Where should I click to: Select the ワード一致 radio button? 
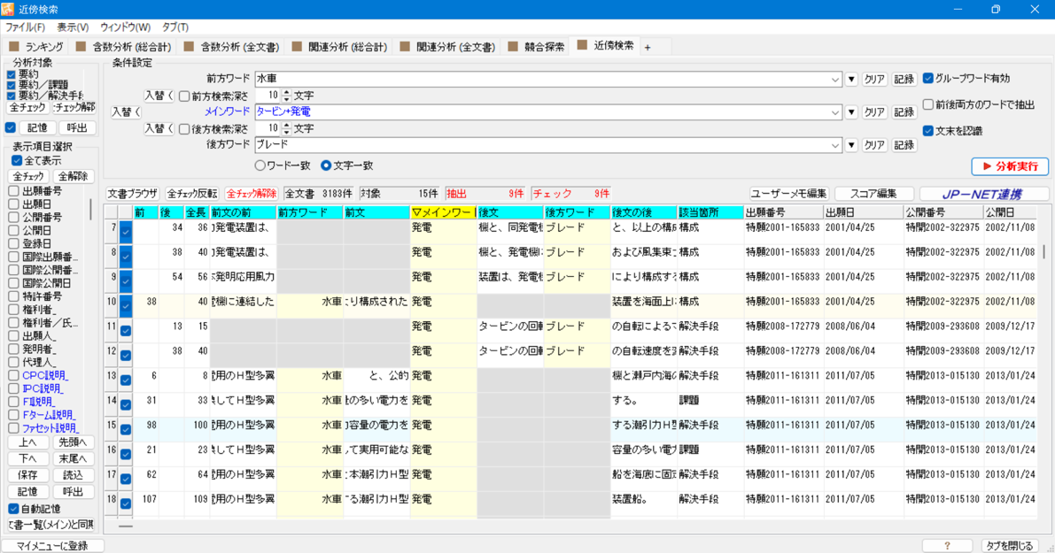[260, 165]
